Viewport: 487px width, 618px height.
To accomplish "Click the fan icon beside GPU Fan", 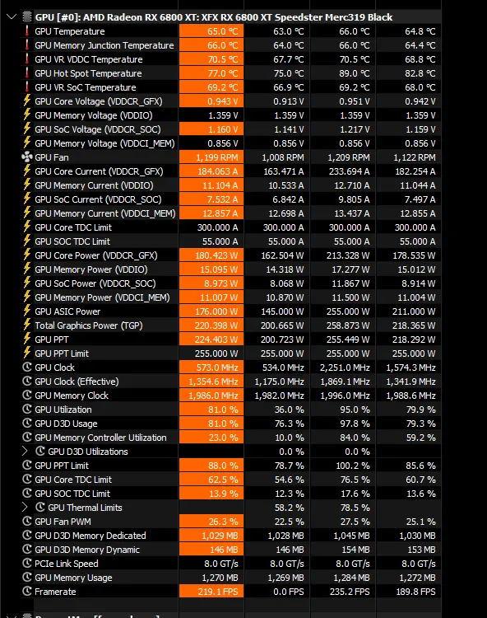I will pos(27,157).
